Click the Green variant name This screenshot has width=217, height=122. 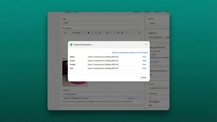coord(72,60)
